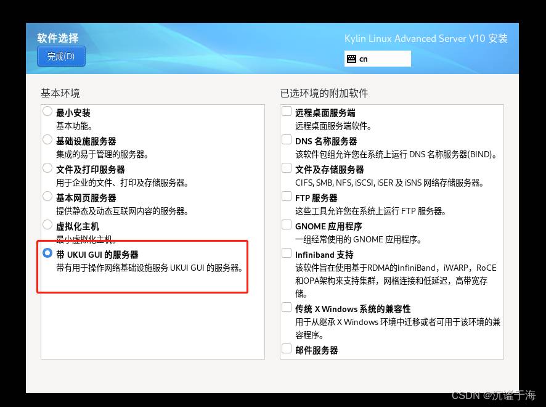The height and width of the screenshot is (407, 546).
Task: Open the cn keyboard layout indicator
Action: (x=377, y=59)
